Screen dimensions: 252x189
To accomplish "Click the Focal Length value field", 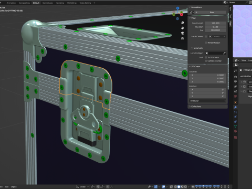I will coord(216,23).
